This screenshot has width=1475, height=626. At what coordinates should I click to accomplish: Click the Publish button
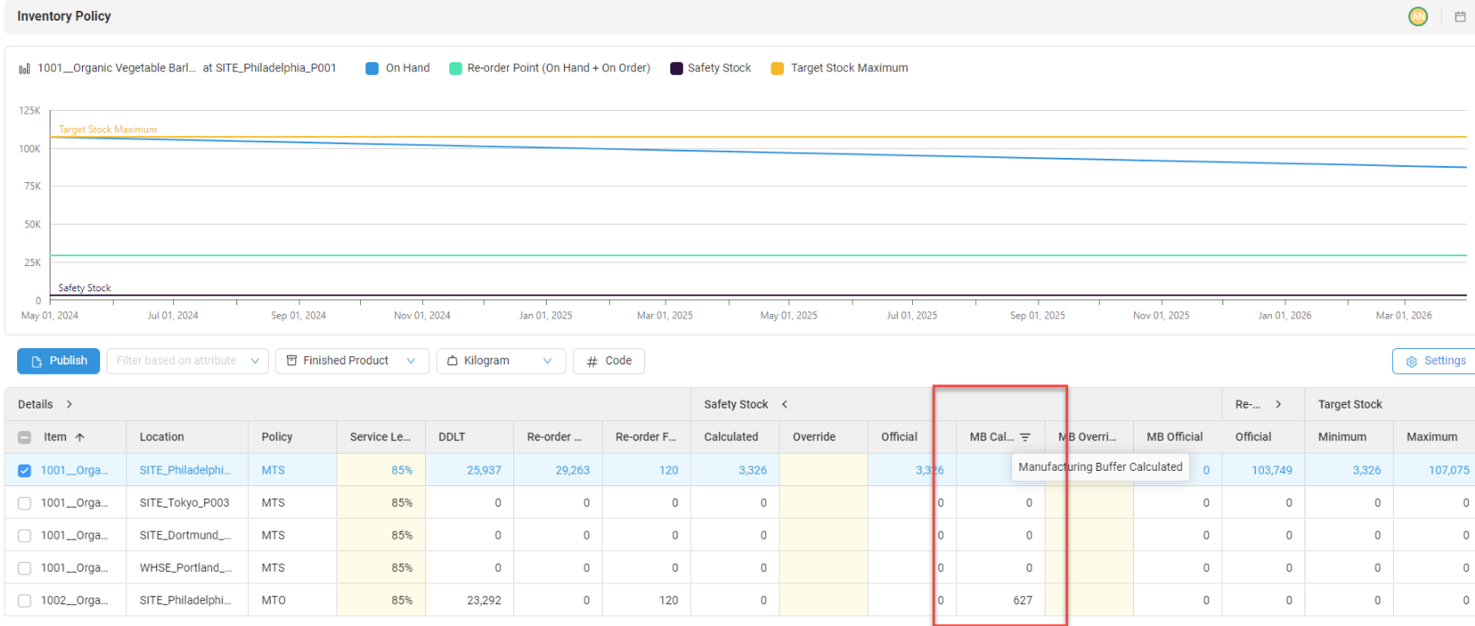(59, 361)
